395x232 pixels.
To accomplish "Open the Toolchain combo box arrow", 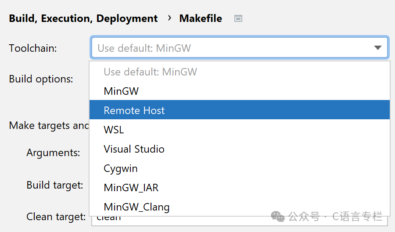I will (377, 48).
